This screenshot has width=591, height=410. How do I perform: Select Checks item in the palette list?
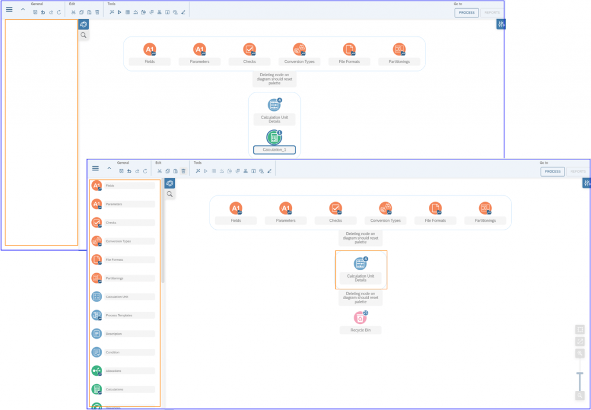[124, 222]
